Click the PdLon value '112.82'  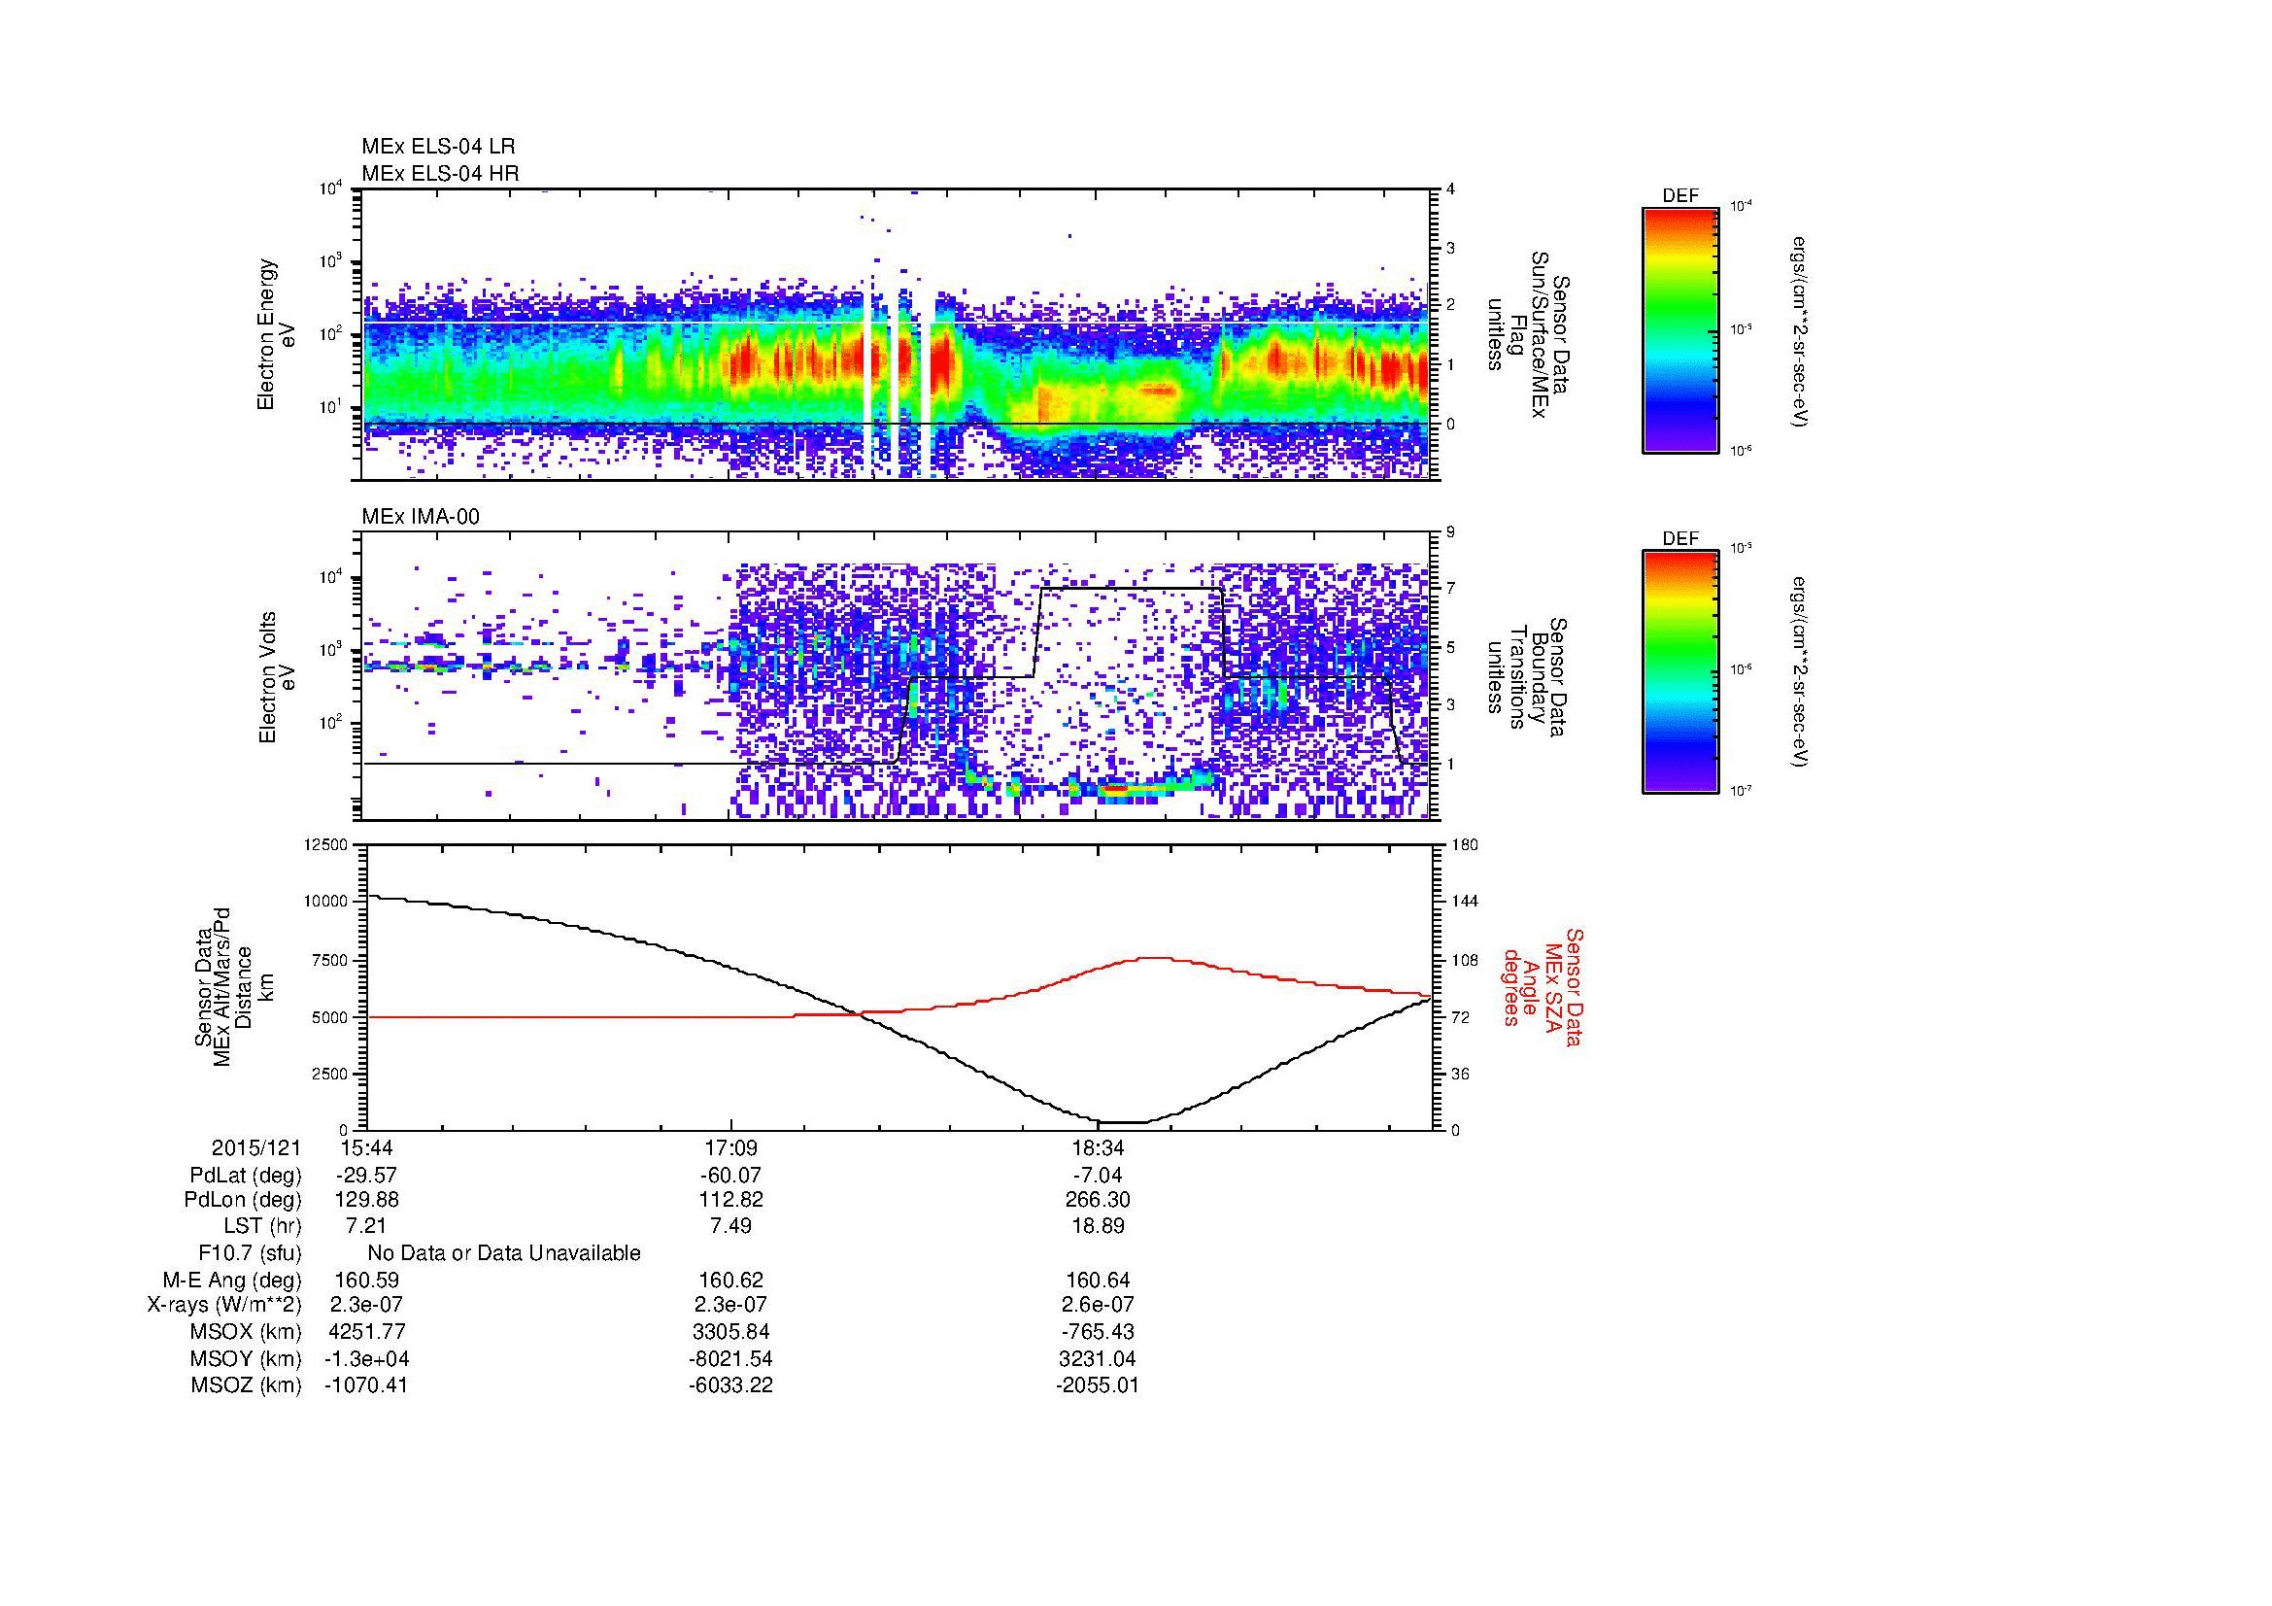point(731,1201)
